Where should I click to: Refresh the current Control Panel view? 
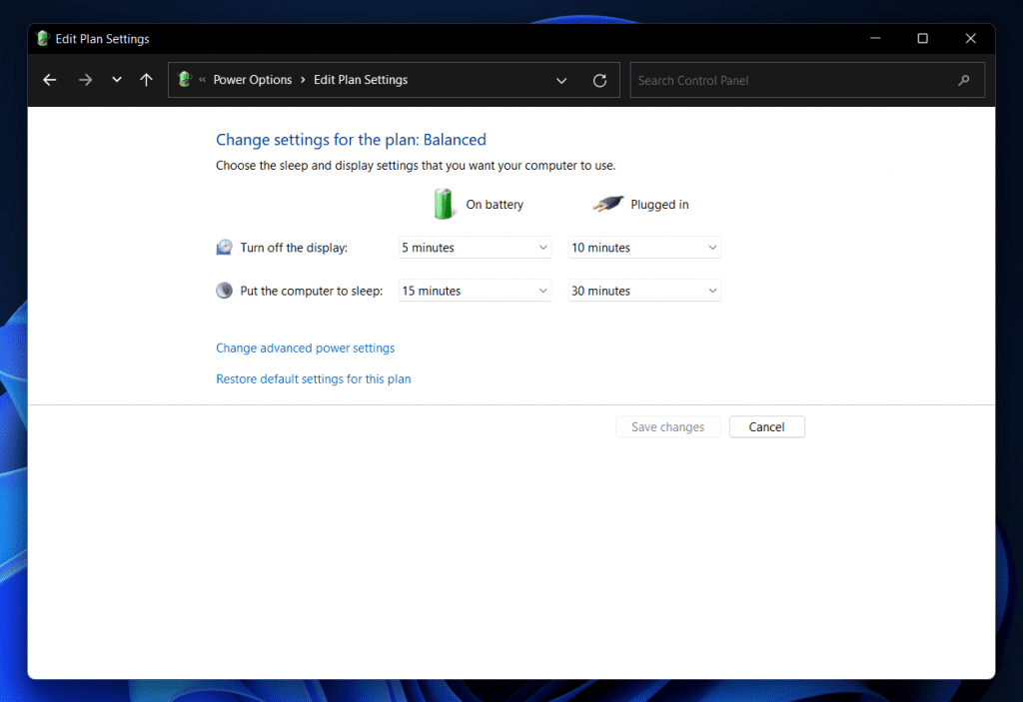point(599,80)
